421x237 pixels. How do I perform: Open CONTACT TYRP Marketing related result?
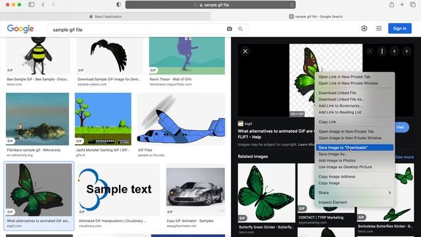coord(321,218)
